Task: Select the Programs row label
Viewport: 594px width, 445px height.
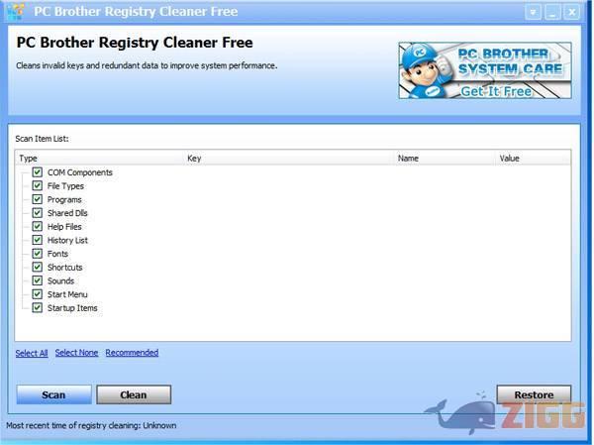Action: 64,200
